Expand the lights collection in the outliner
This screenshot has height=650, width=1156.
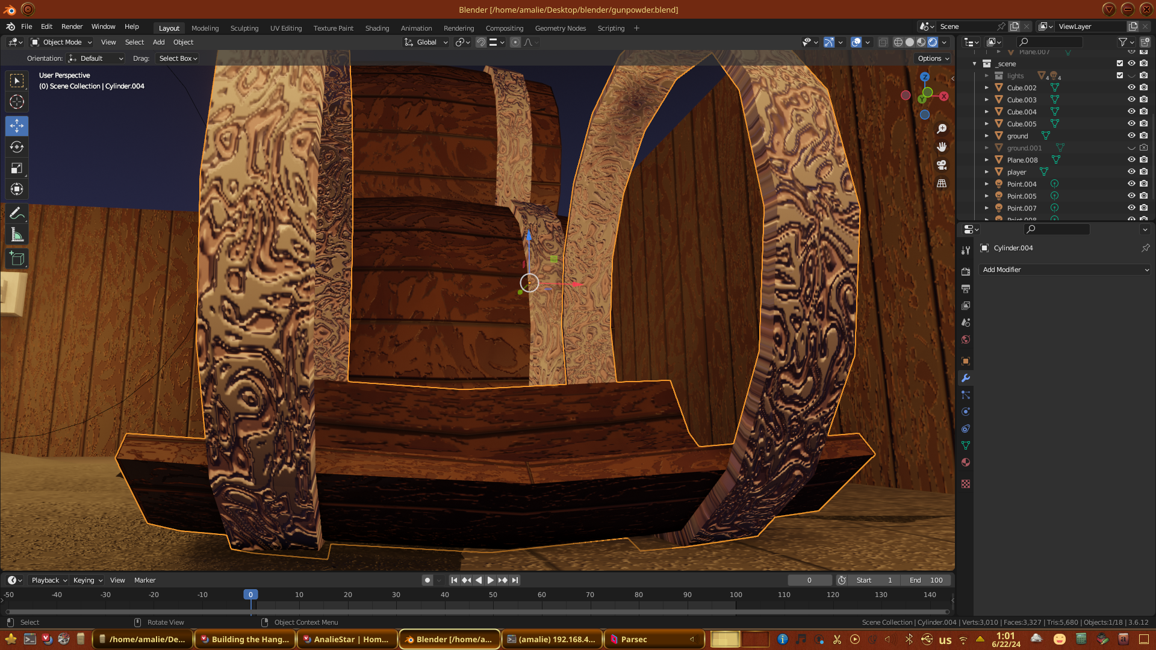986,76
